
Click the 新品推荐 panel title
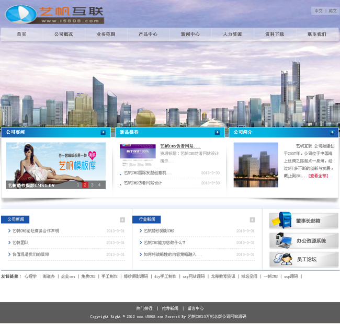click(129, 132)
